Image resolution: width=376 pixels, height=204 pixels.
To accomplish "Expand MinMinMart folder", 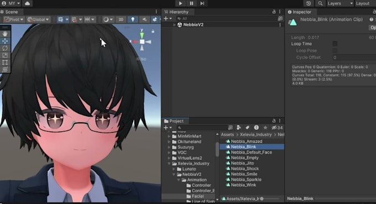I will pyautogui.click(x=169, y=136).
